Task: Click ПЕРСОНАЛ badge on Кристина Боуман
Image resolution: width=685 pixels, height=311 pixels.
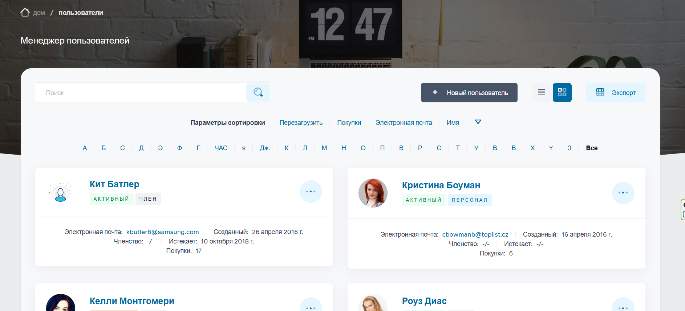Action: point(470,200)
